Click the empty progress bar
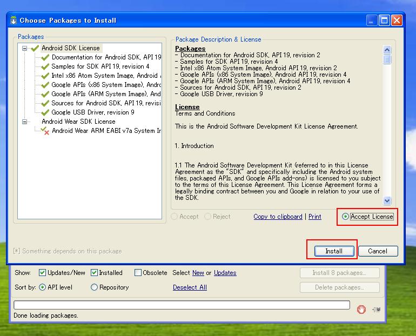 182,305
